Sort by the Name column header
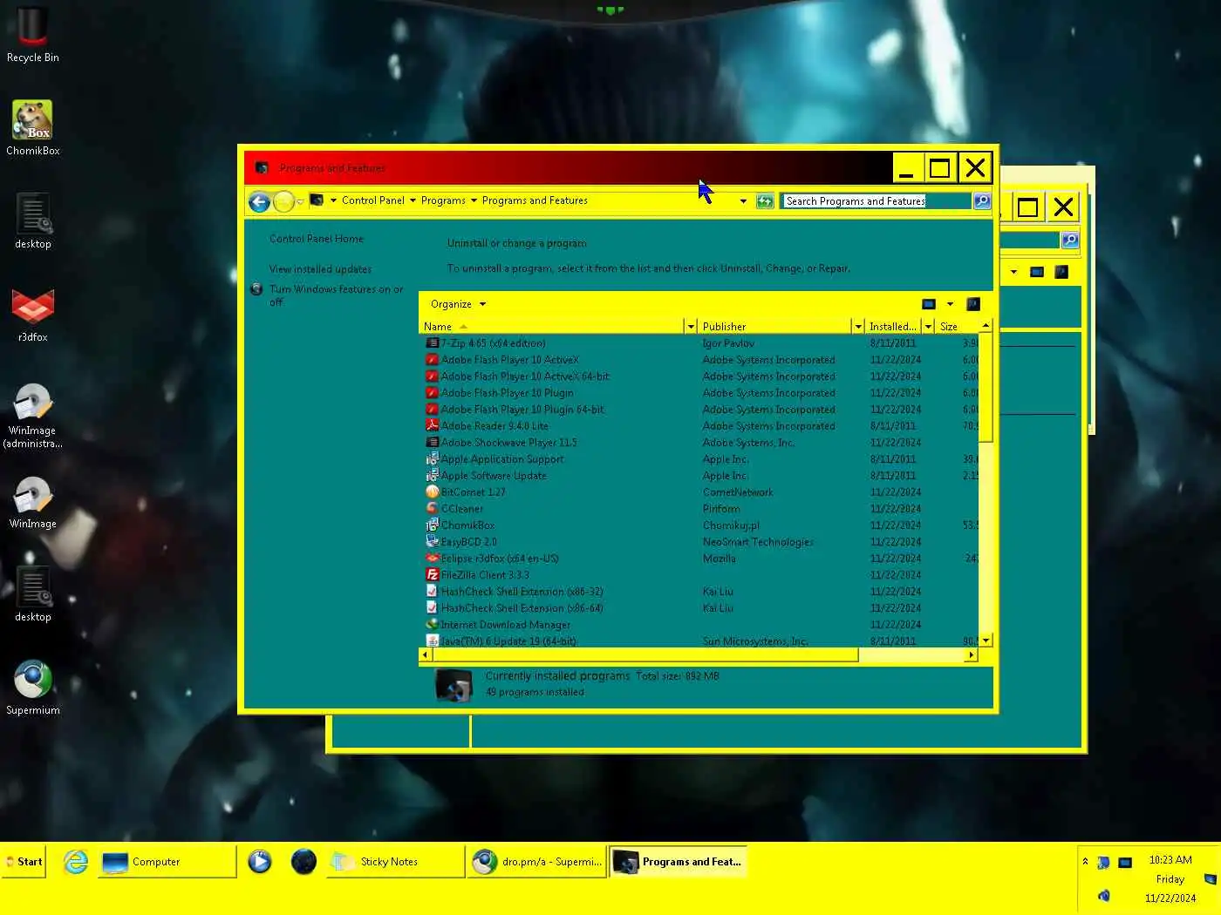The width and height of the screenshot is (1221, 915). [x=552, y=327]
